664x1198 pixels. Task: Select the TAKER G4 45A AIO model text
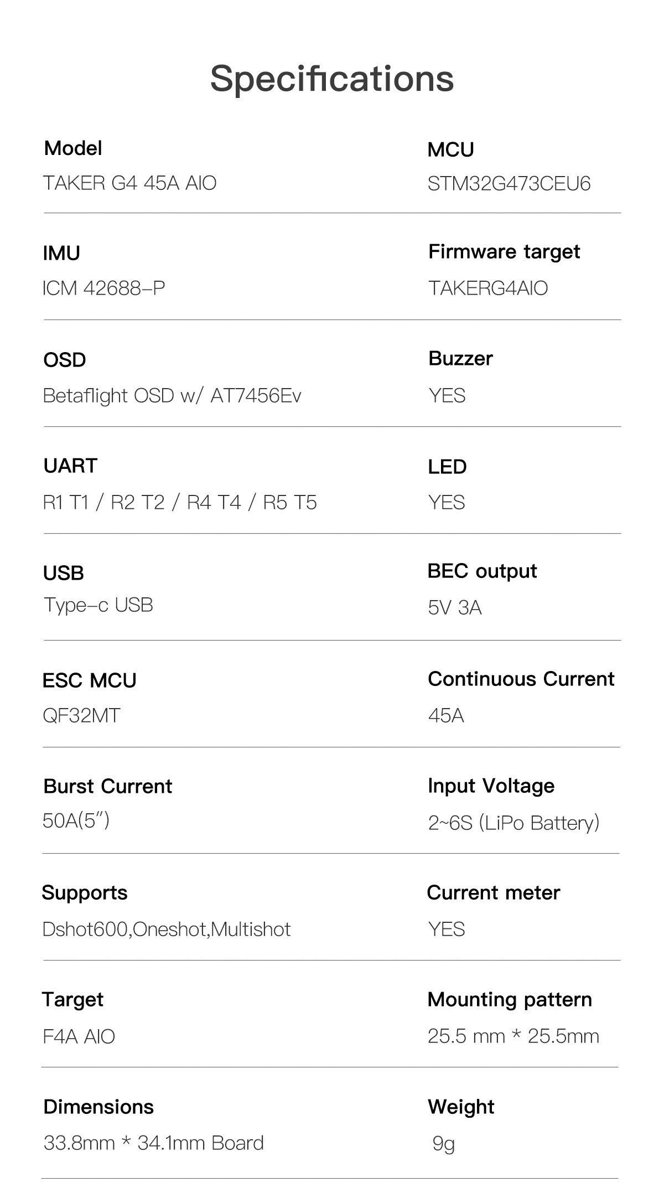coord(129,183)
